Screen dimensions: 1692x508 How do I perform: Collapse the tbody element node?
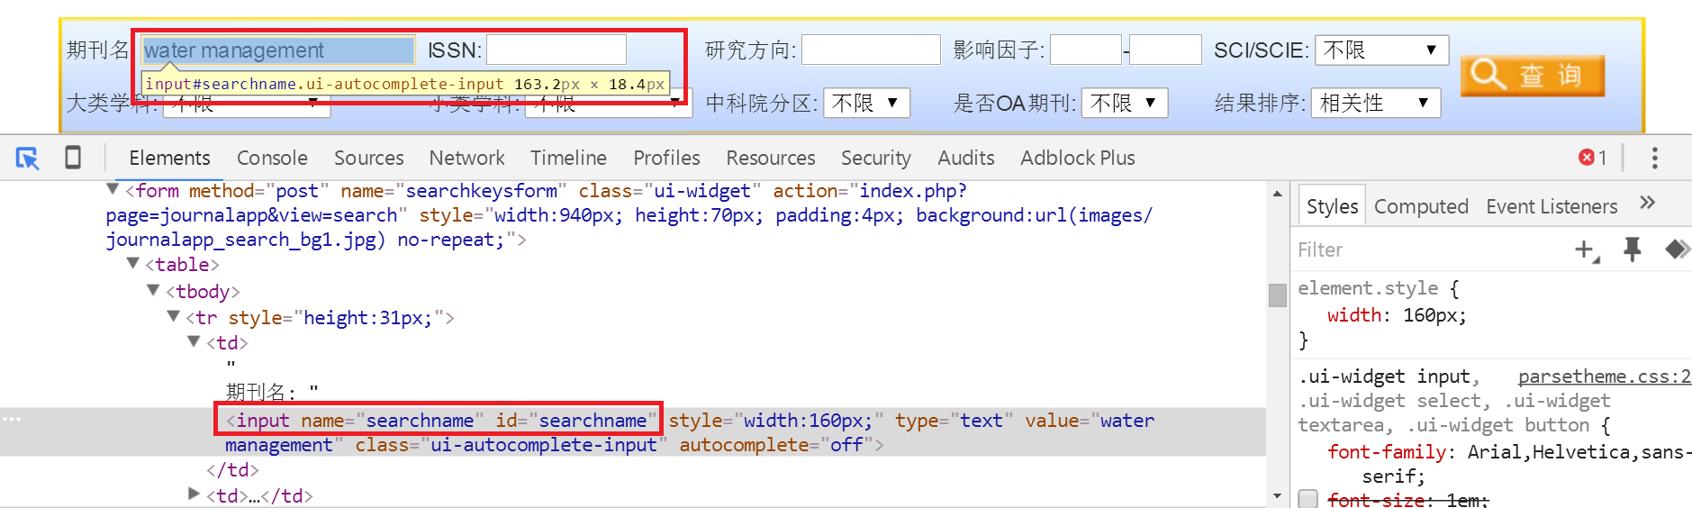(153, 290)
